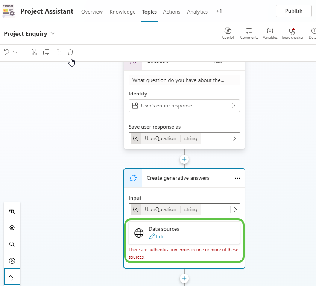Delete the selected node with the trash icon
Viewport: 316px width, 286px height.
click(70, 52)
